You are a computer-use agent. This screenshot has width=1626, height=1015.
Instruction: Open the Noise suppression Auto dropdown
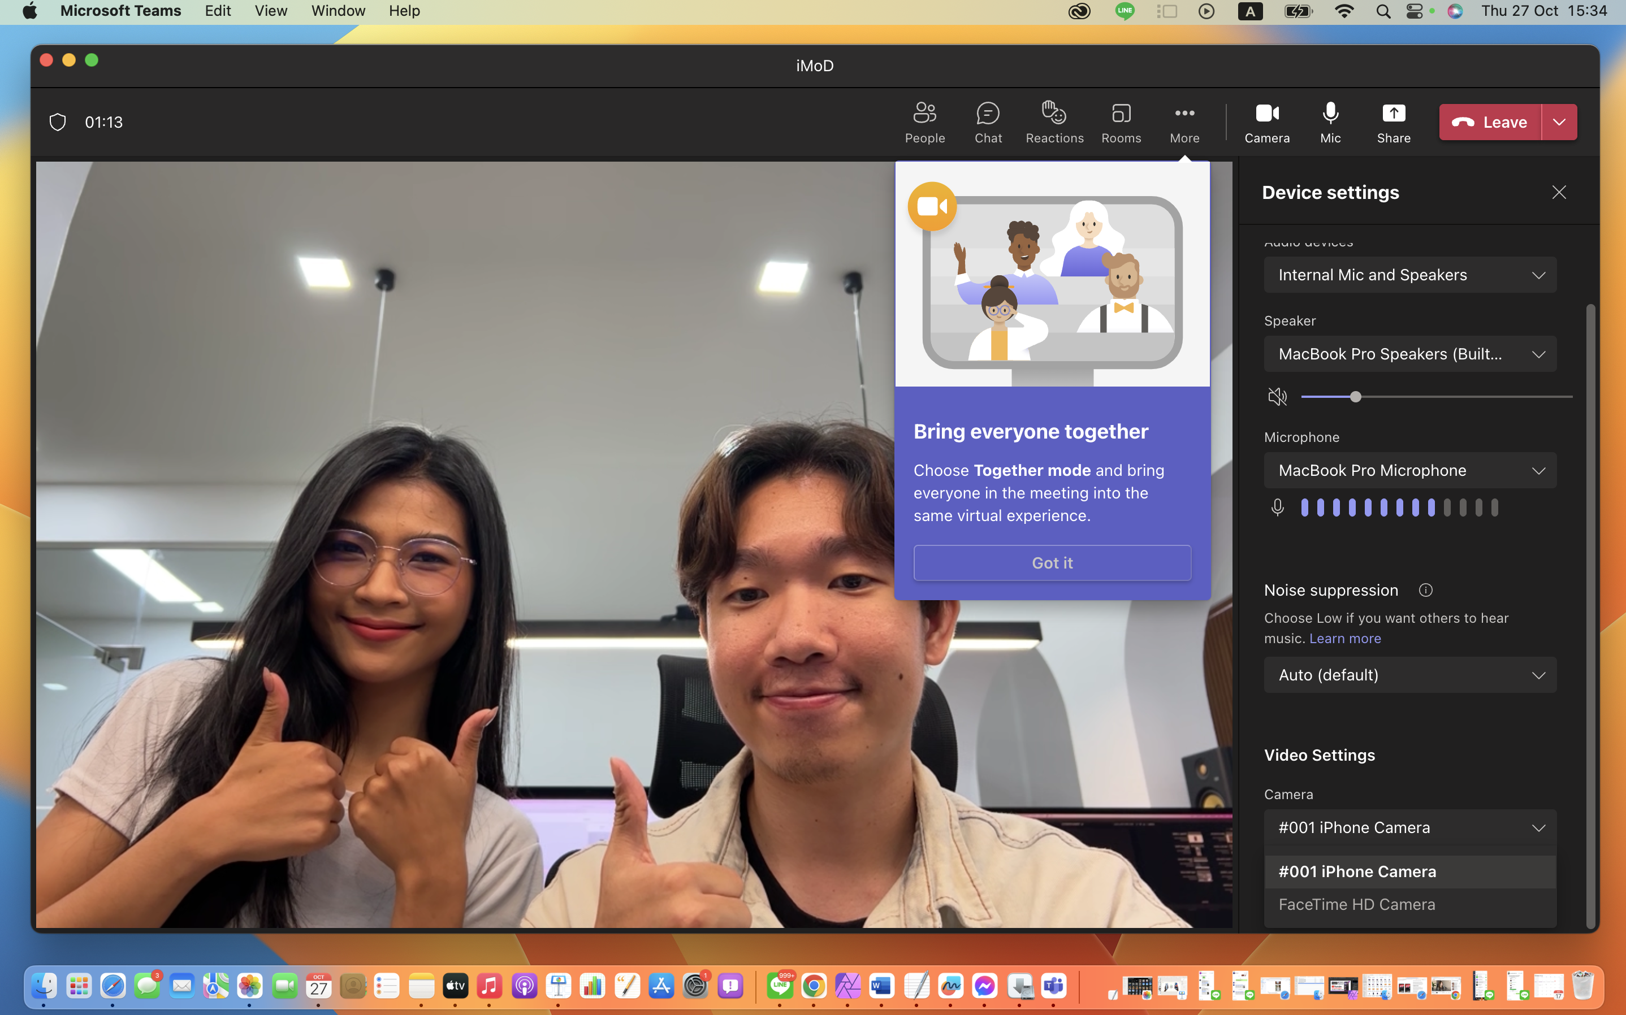click(1410, 675)
